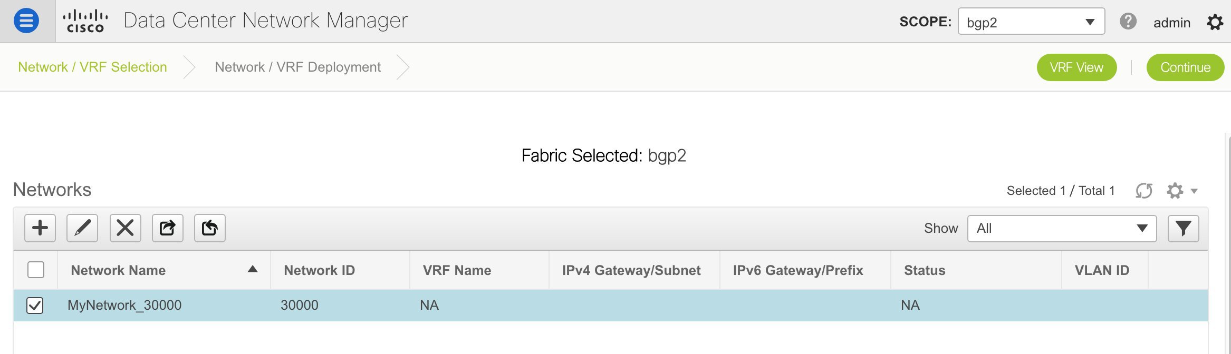
Task: Click the add network plus icon
Action: pyautogui.click(x=40, y=228)
